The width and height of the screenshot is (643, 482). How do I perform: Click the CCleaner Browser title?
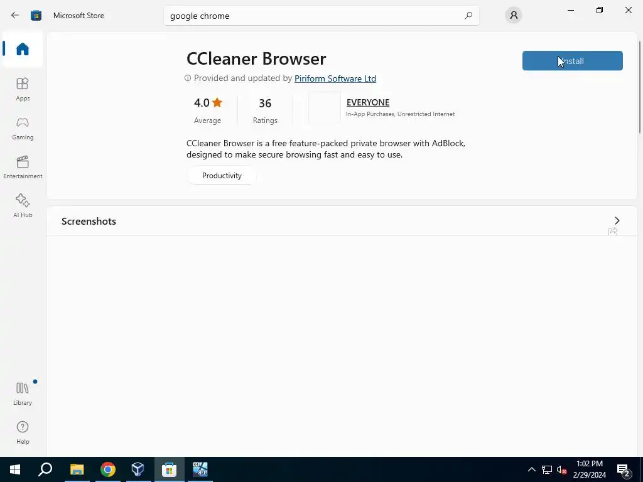[256, 58]
